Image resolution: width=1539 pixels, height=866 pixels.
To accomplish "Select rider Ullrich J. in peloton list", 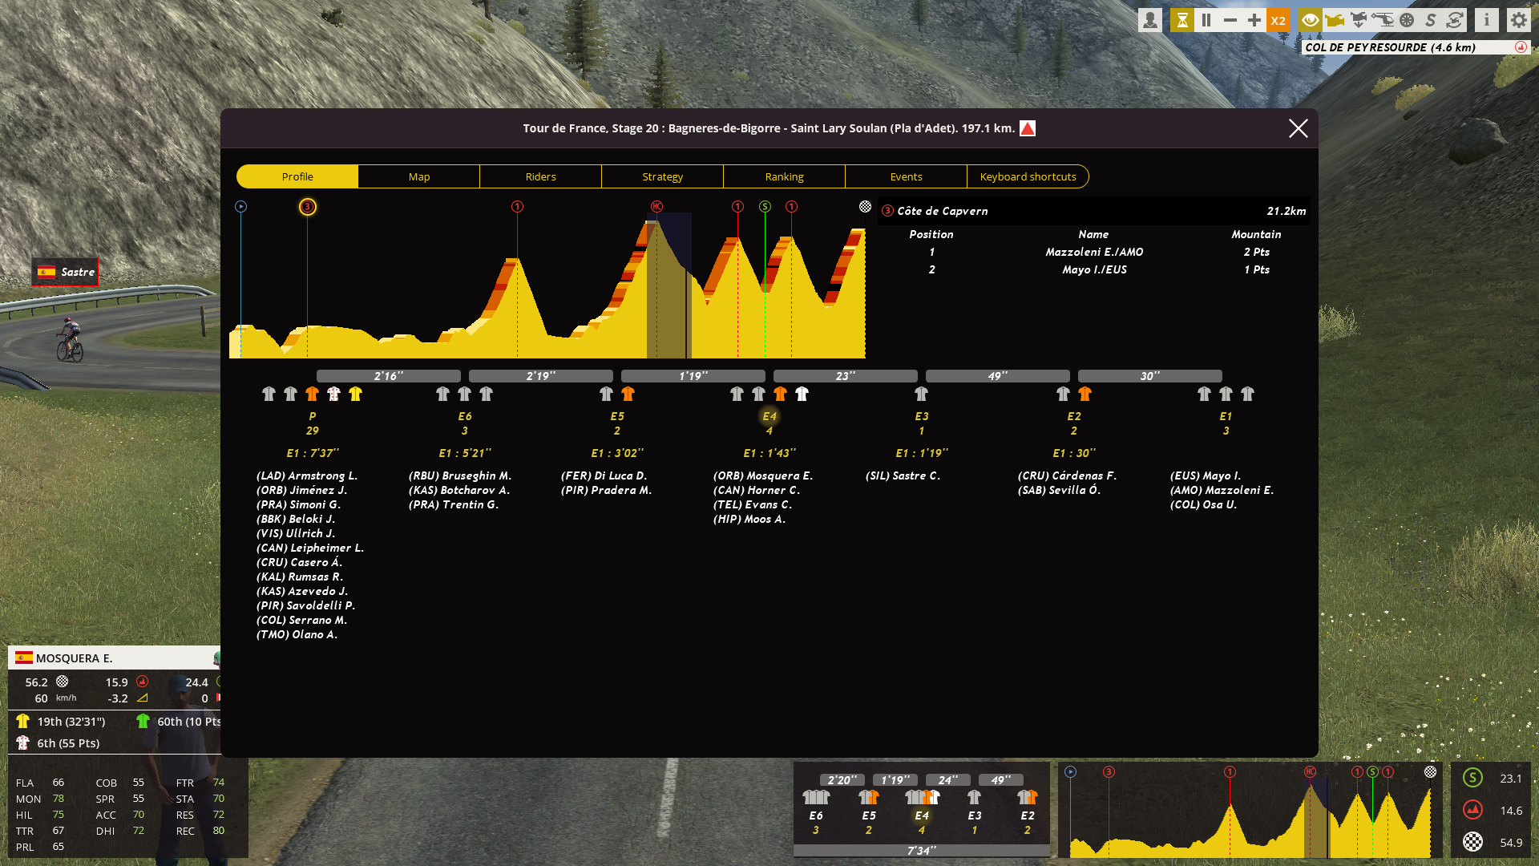I will [x=296, y=533].
